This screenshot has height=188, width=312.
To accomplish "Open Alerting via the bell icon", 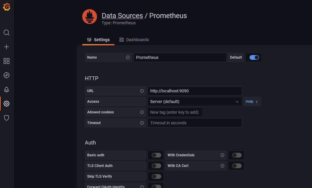I will click(x=6, y=89).
